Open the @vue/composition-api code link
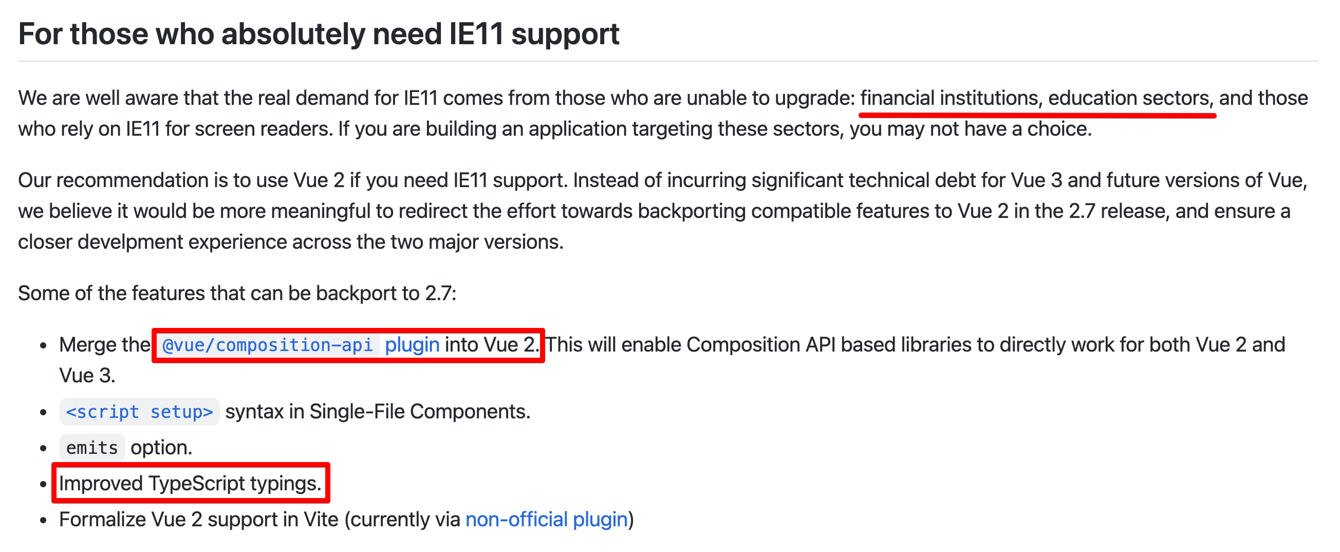Image resolution: width=1340 pixels, height=552 pixels. click(268, 345)
